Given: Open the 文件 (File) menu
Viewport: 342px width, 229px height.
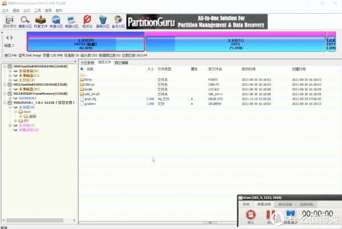Looking at the screenshot, I should [5, 10].
